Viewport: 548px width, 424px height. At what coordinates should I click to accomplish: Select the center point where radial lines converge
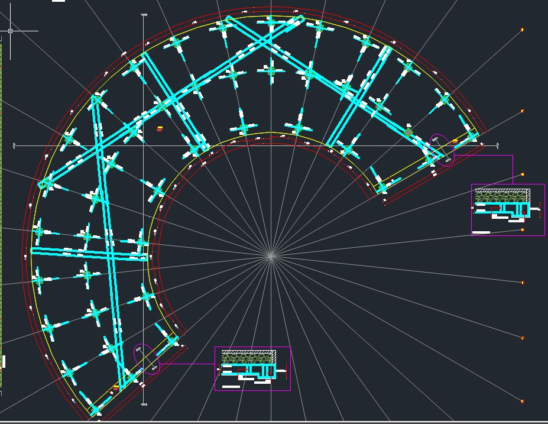click(271, 256)
